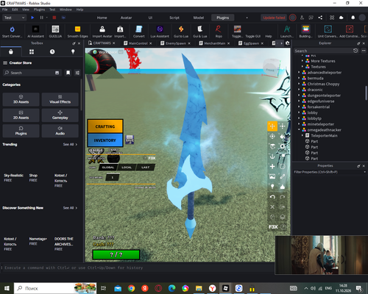Switch to the MerchantMain script tab
368x294 pixels.
215,43
